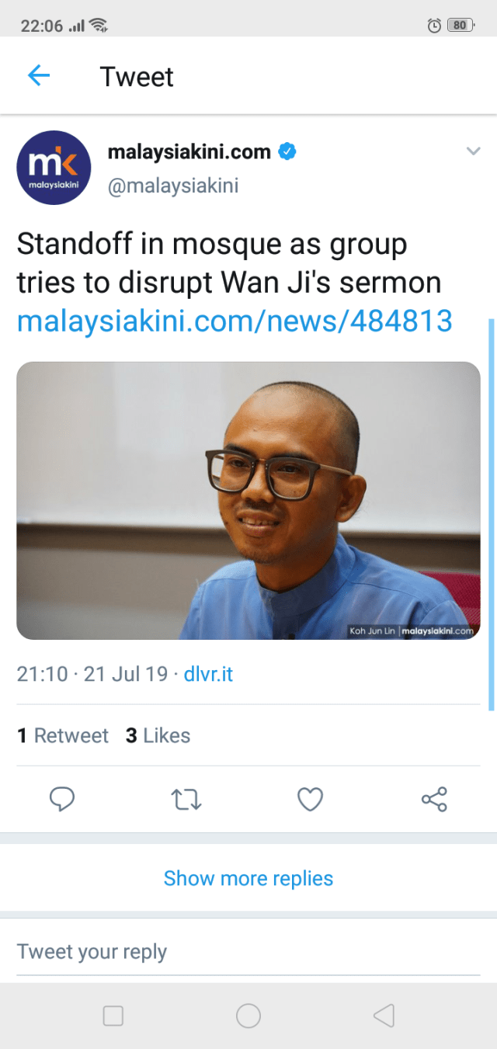Tap the share icon
497x1049 pixels.
pos(434,799)
